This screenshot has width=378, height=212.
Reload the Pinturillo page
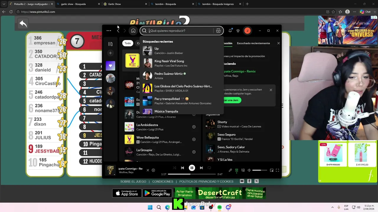[11, 12]
